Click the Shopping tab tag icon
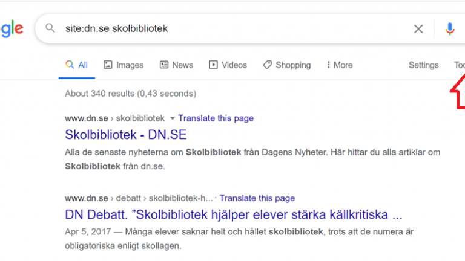The height and width of the screenshot is (261, 465). pyautogui.click(x=267, y=65)
